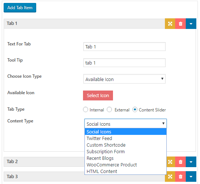Screen dimensions: 200x184
Task: Click the Add Tab Item button
Action: (x=20, y=8)
